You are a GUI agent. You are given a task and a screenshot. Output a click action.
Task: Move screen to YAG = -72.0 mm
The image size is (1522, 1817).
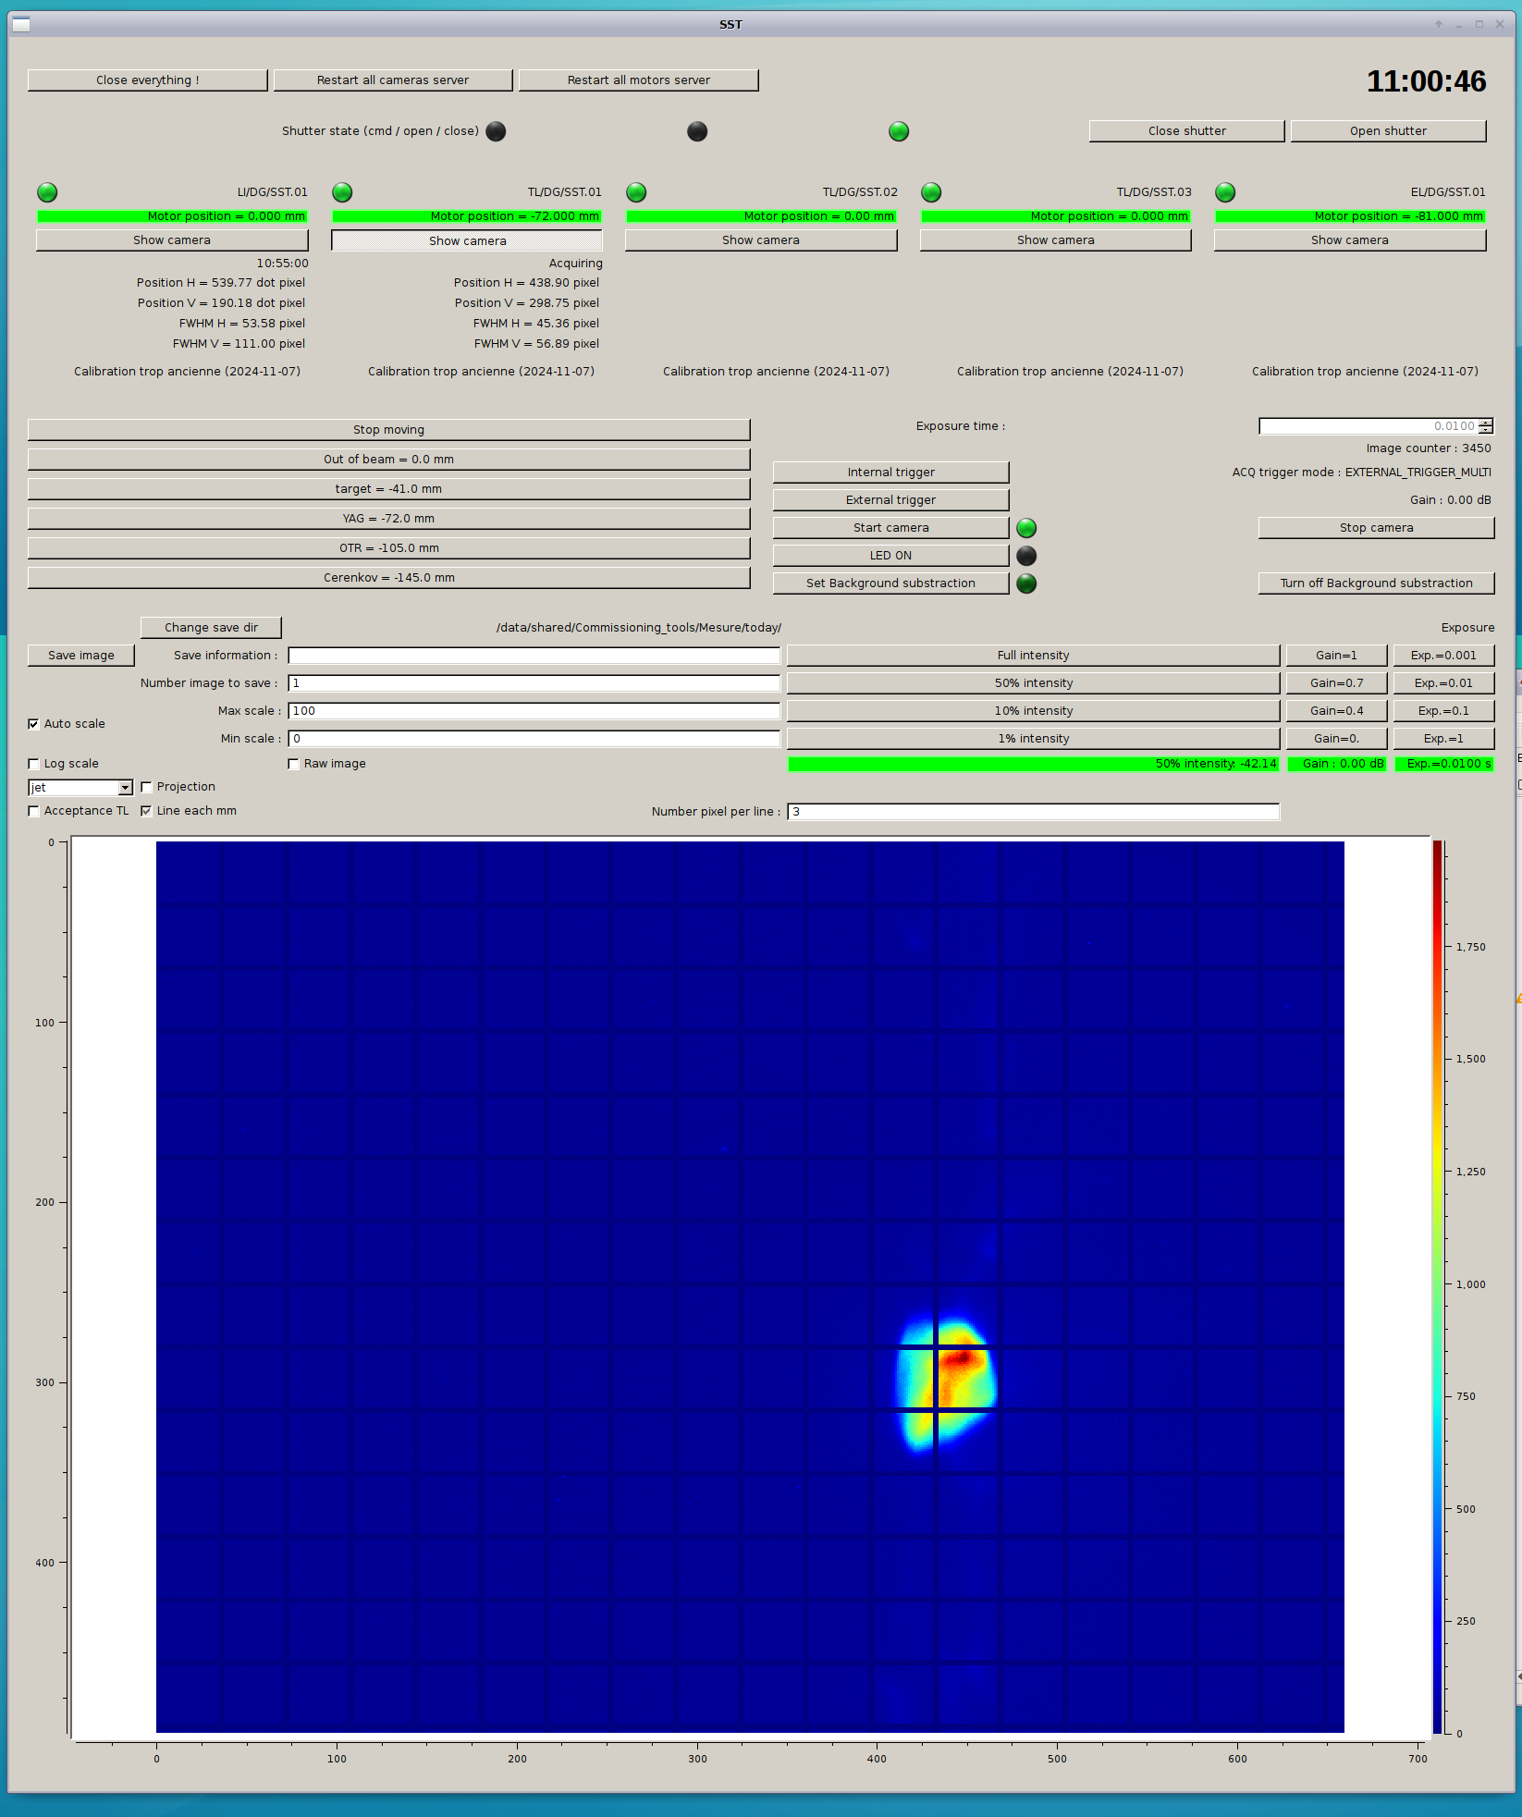point(388,519)
